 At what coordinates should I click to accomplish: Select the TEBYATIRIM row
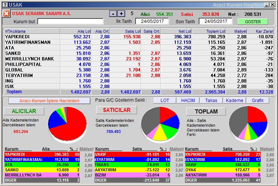(139, 75)
